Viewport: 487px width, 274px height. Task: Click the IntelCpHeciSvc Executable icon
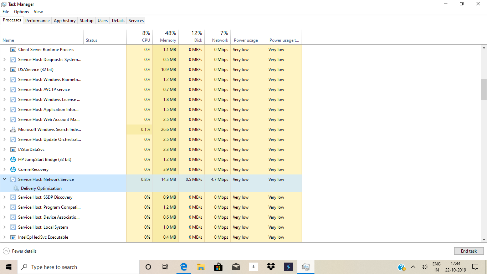(13, 237)
